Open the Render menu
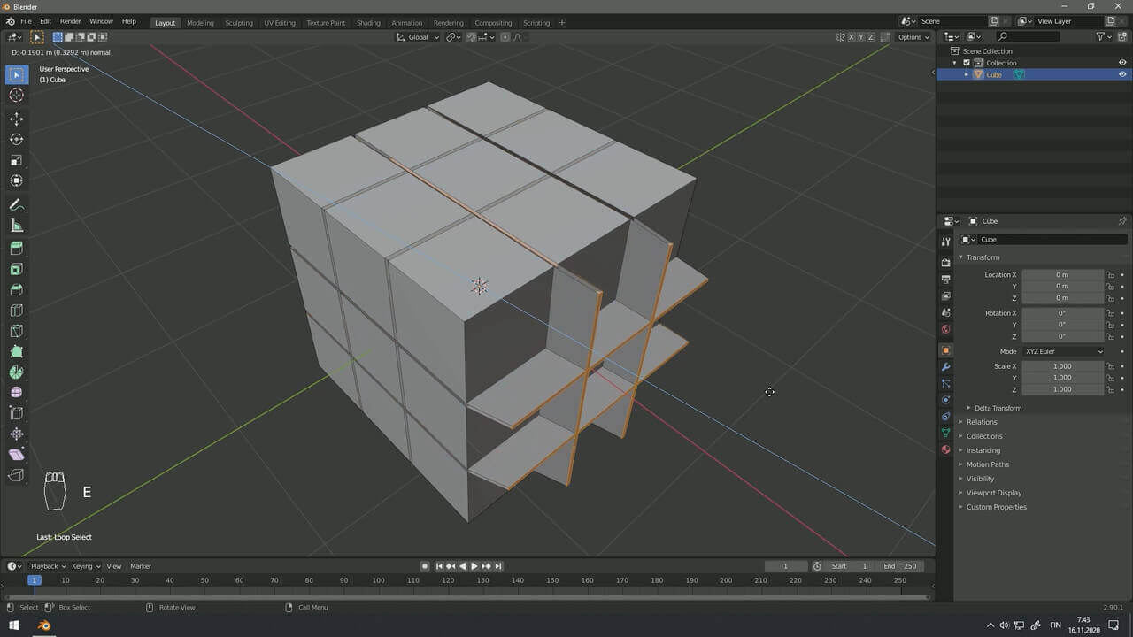Viewport: 1133px width, 637px height. coord(70,21)
